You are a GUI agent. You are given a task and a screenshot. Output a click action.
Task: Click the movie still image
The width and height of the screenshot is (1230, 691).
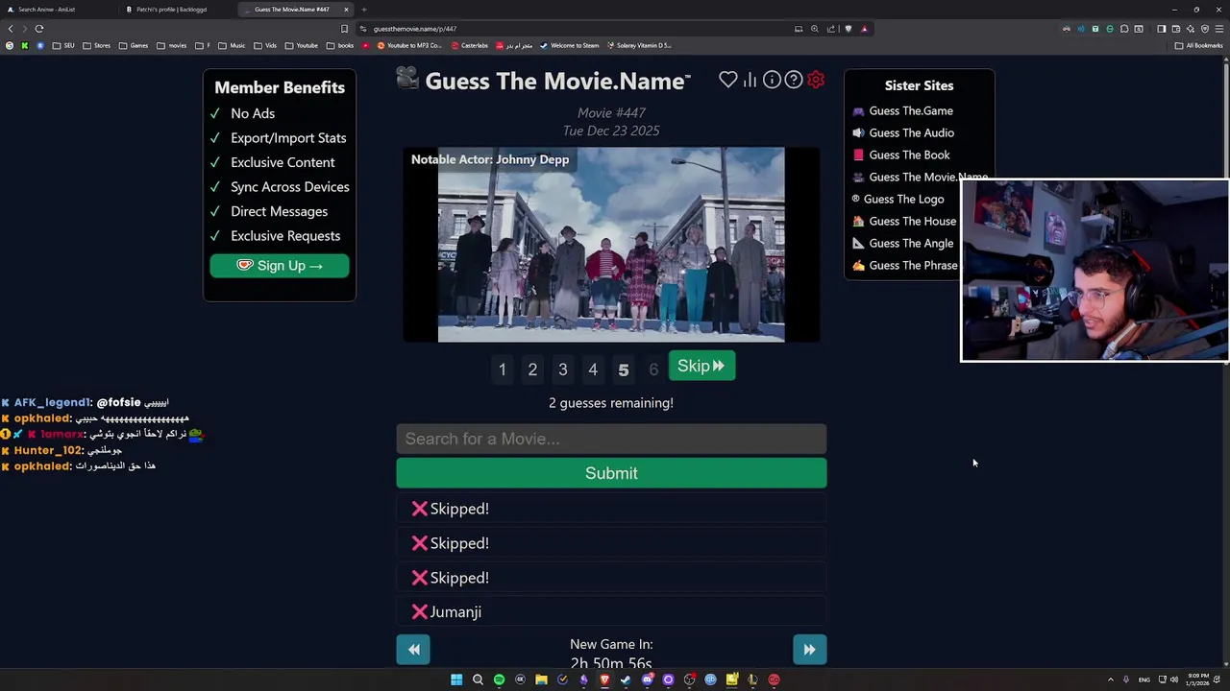pyautogui.click(x=611, y=245)
